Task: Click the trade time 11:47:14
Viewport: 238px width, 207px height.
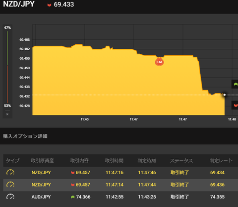Action: 115,185
